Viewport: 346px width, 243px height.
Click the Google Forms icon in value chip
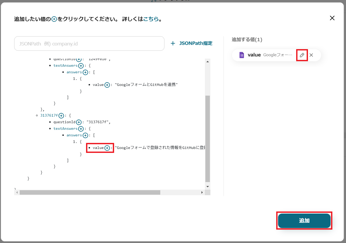point(242,55)
